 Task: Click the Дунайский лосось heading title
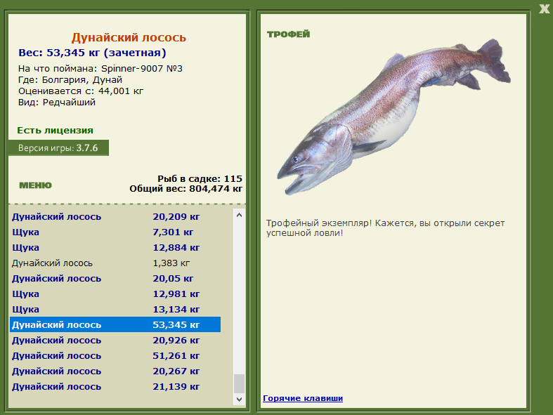[x=129, y=37]
